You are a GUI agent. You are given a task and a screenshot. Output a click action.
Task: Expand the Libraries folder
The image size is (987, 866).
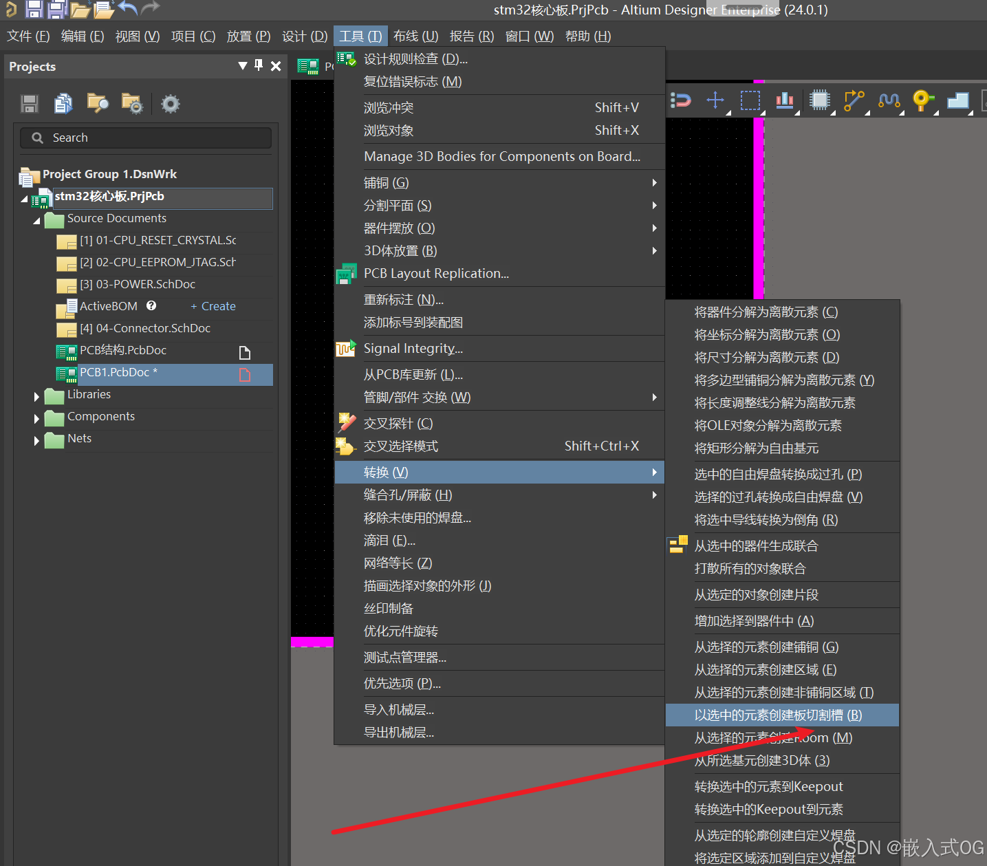[x=36, y=396]
